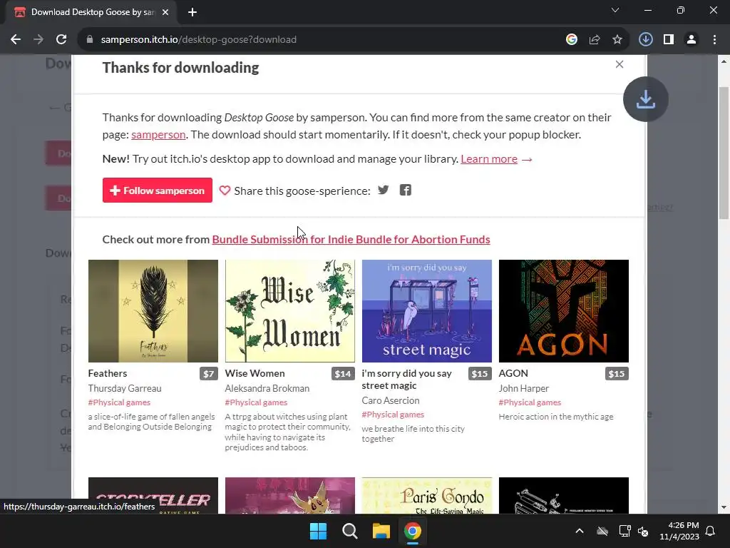730x548 pixels.
Task: Open the samperson creator page link
Action: 158,135
